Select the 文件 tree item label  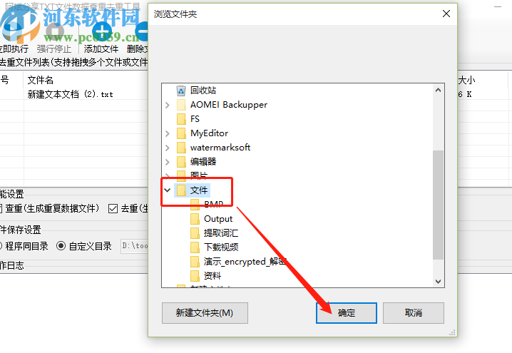pos(199,190)
